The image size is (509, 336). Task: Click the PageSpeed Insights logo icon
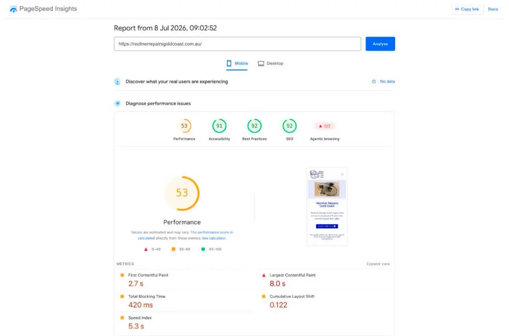tap(14, 9)
